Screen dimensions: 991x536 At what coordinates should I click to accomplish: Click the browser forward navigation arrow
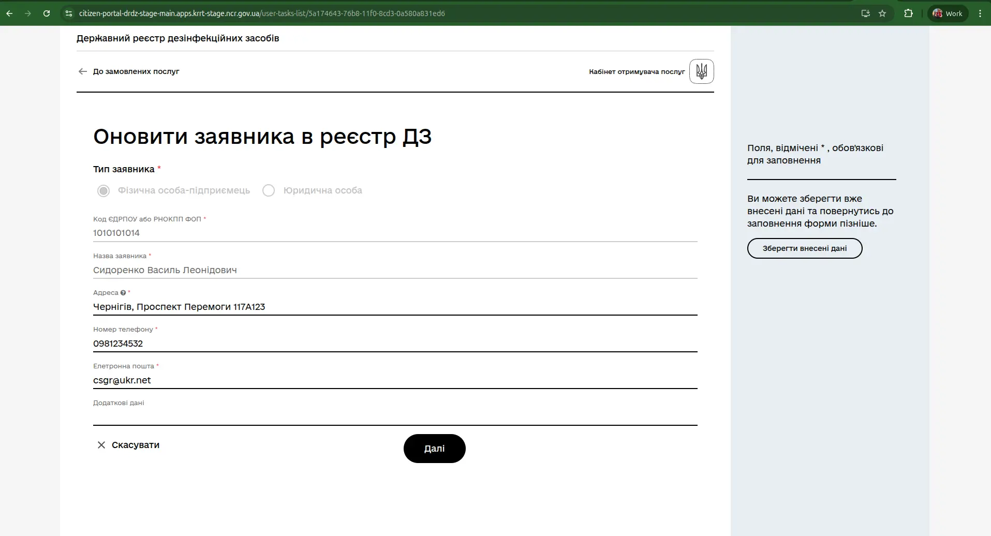tap(28, 13)
